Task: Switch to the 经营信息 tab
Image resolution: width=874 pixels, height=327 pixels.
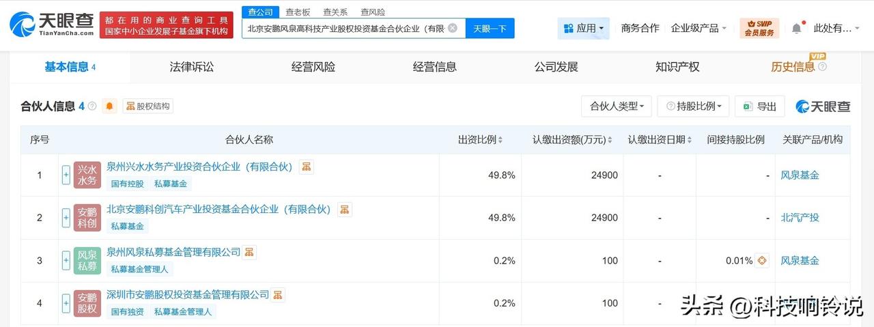Action: 435,67
